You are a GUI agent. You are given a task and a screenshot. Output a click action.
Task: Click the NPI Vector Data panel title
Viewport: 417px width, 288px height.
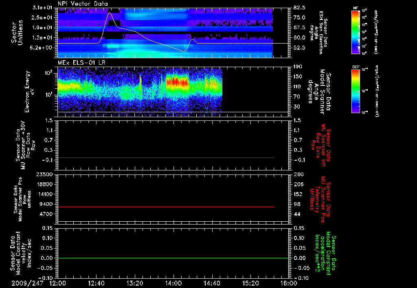point(83,4)
